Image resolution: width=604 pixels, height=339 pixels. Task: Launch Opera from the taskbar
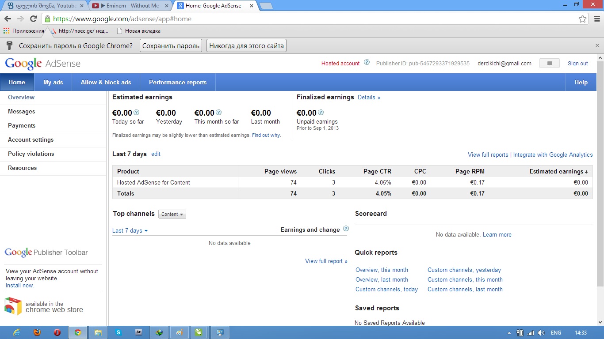(57, 332)
